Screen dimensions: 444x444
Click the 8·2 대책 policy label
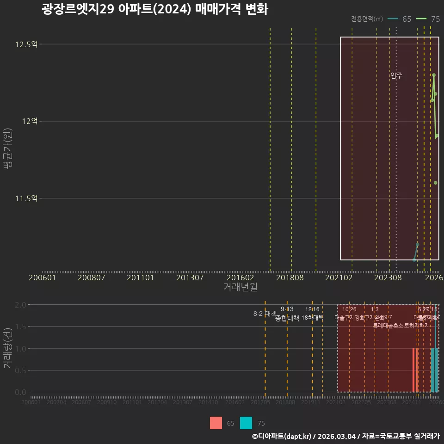pos(265,314)
